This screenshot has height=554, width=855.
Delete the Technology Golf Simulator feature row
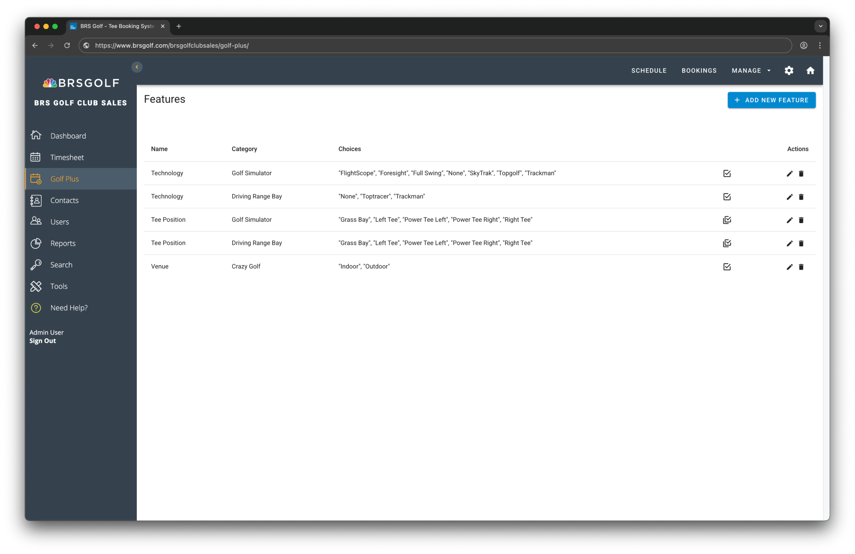(801, 174)
